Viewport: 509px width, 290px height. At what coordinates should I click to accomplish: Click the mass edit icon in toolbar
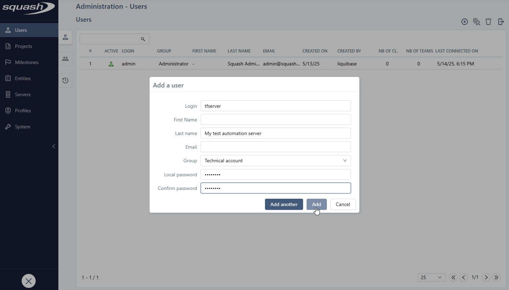(x=476, y=22)
